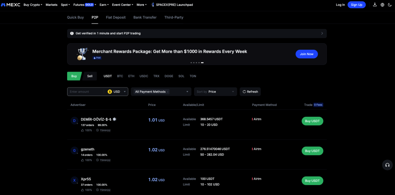
Task: Open the Markets page
Action: point(52,5)
